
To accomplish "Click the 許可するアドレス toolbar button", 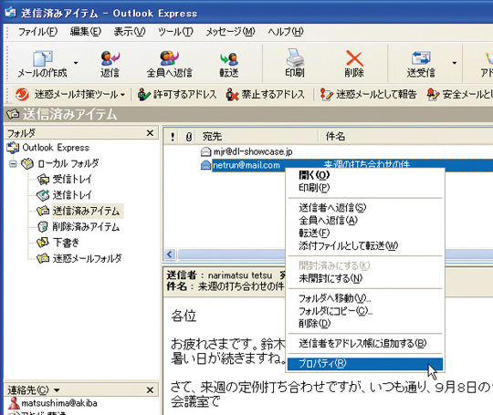I will click(x=177, y=94).
